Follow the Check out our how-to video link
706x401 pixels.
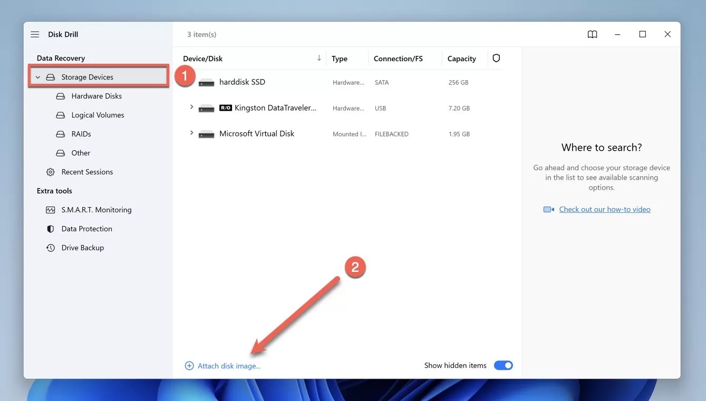(604, 209)
